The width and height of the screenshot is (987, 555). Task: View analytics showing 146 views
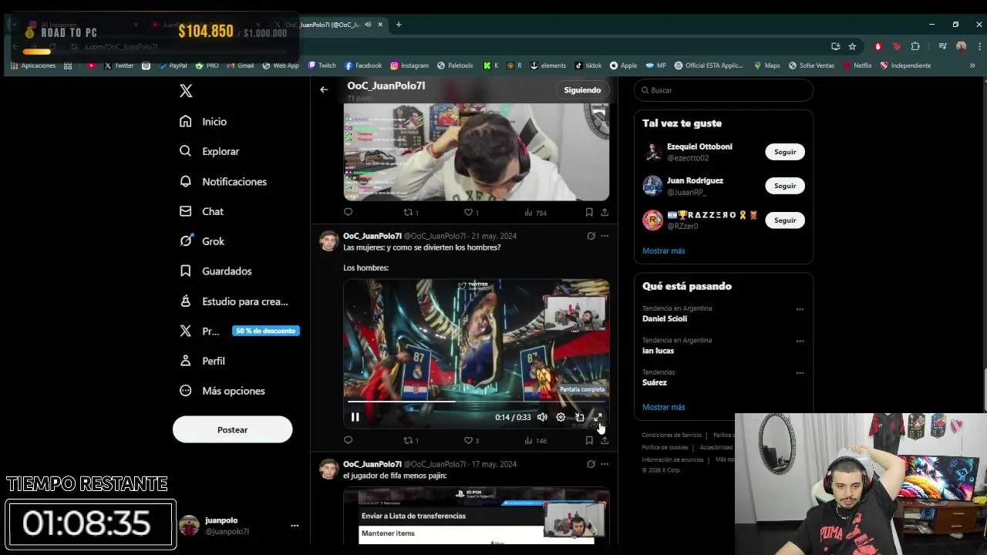(535, 440)
